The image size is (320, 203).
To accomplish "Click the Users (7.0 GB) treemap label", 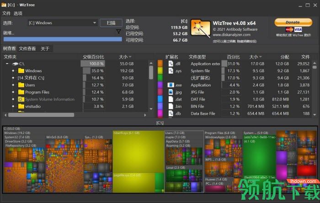I will pyautogui.click(x=175, y=133).
